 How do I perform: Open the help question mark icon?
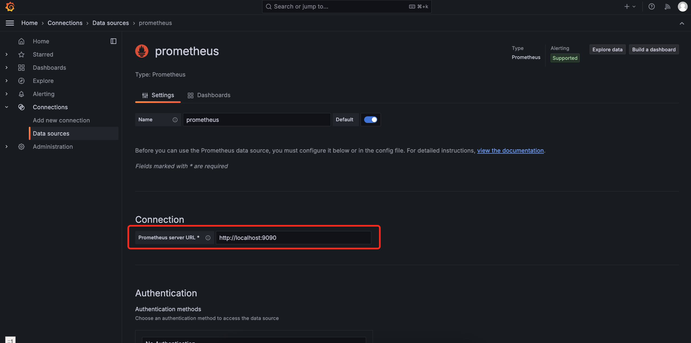[652, 7]
